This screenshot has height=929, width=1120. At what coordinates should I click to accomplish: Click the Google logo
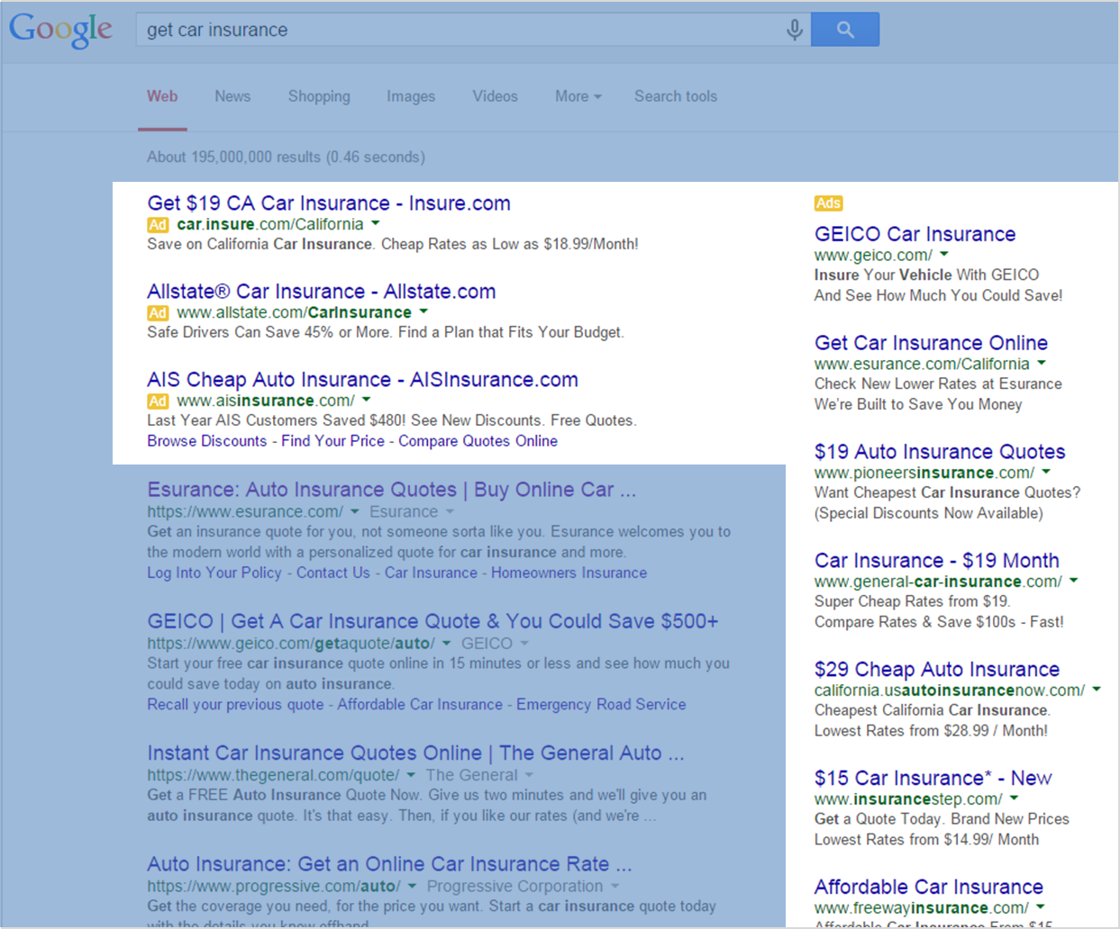60,30
